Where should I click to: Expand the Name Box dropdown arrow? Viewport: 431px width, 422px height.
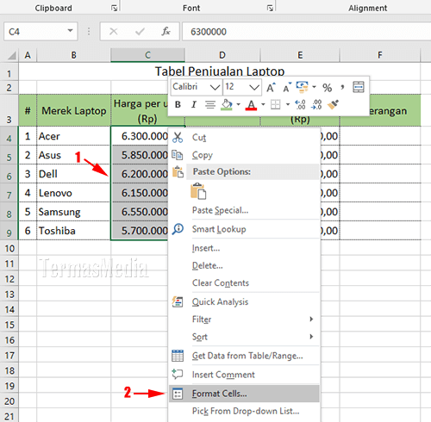70,30
